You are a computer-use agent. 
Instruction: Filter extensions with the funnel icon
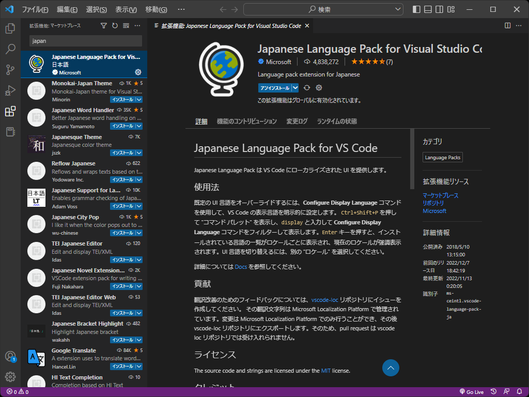pos(103,26)
